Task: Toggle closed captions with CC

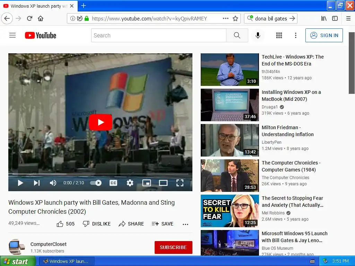Action: coord(113,183)
